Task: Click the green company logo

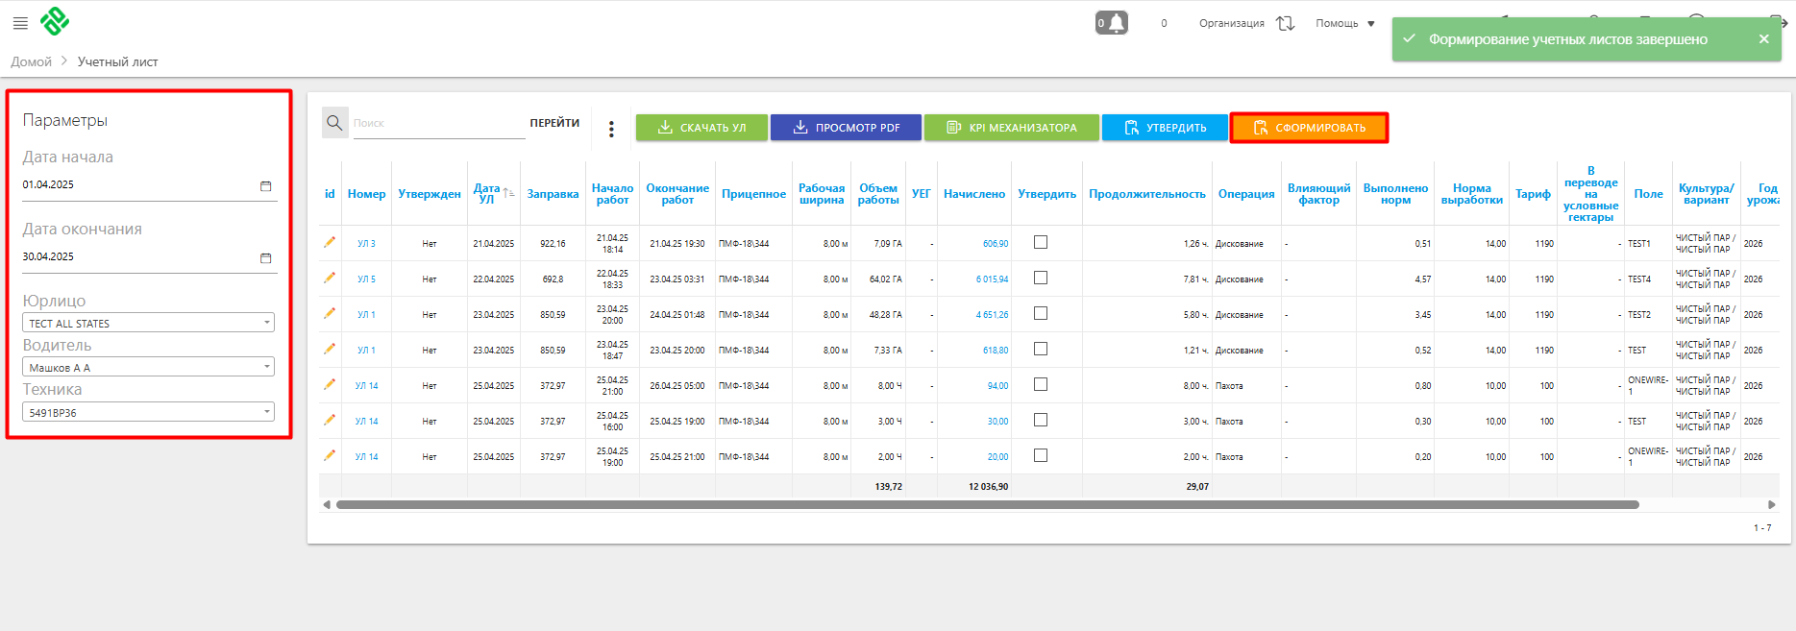Action: point(55,21)
